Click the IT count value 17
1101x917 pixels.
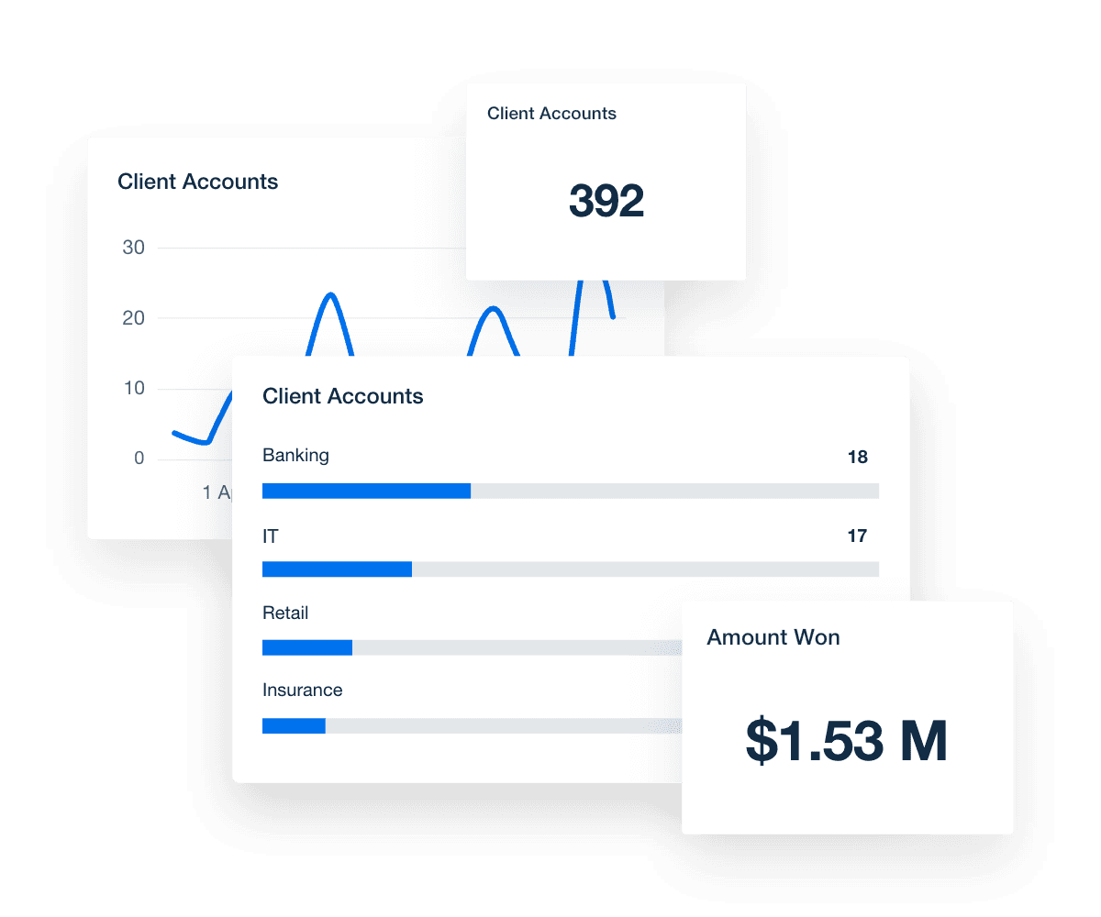(856, 536)
